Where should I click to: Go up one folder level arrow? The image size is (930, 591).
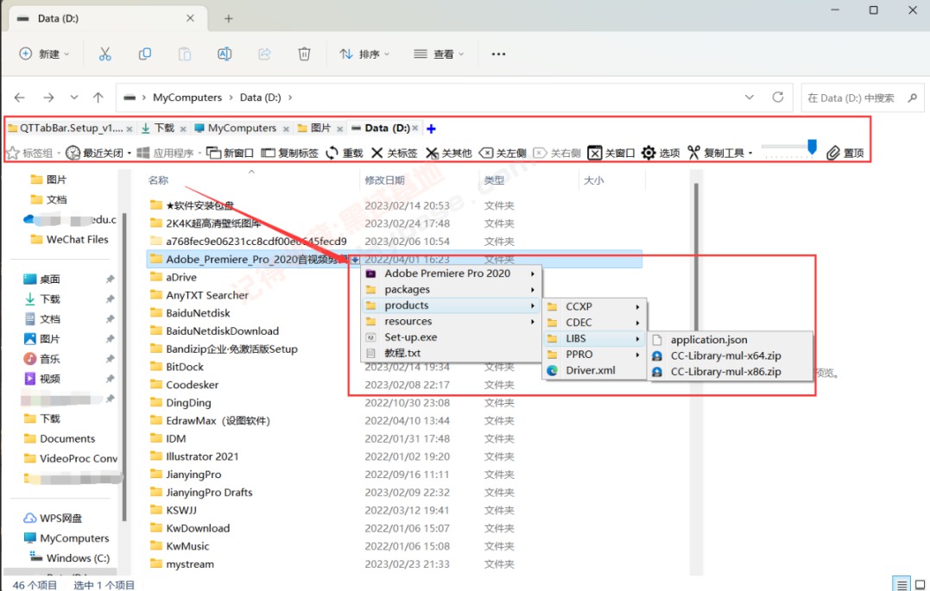tap(98, 97)
